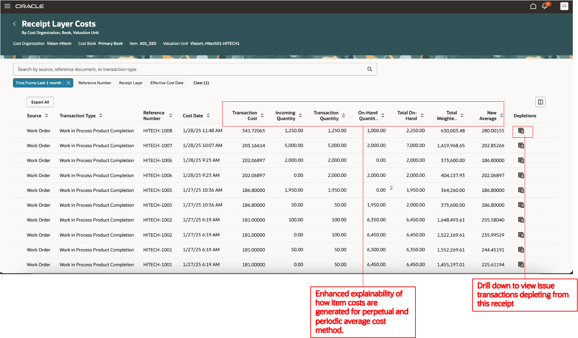Clear all applied filters via Clear (1)

(201, 83)
